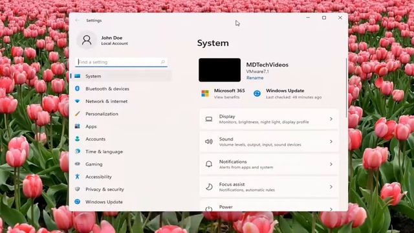The image size is (414, 233).
Task: Click the search magnifier icon in Find a setting
Action: [163, 62]
